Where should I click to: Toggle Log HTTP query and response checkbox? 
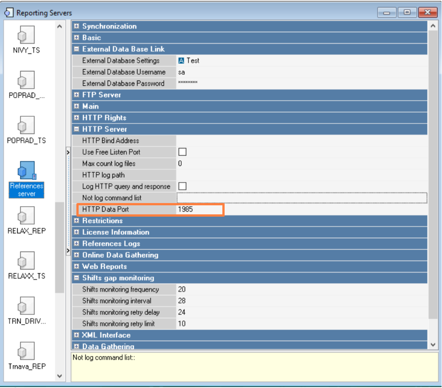(x=183, y=186)
